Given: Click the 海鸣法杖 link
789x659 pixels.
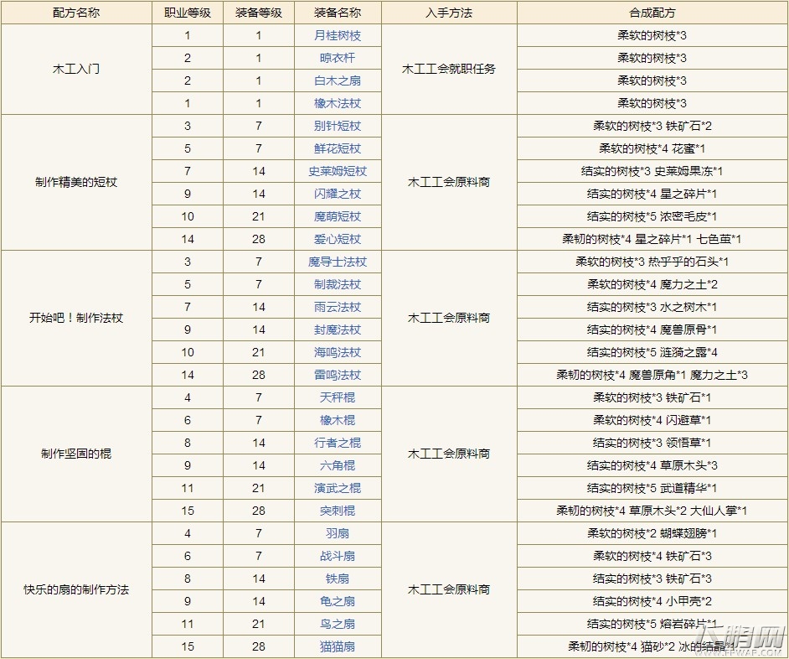Looking at the screenshot, I should pyautogui.click(x=338, y=353).
